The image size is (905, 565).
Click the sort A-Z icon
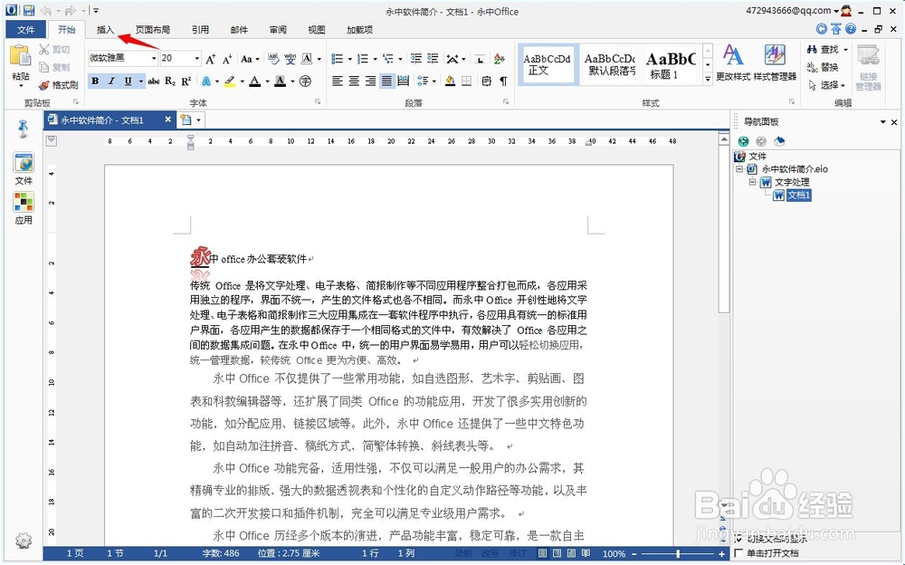click(500, 58)
